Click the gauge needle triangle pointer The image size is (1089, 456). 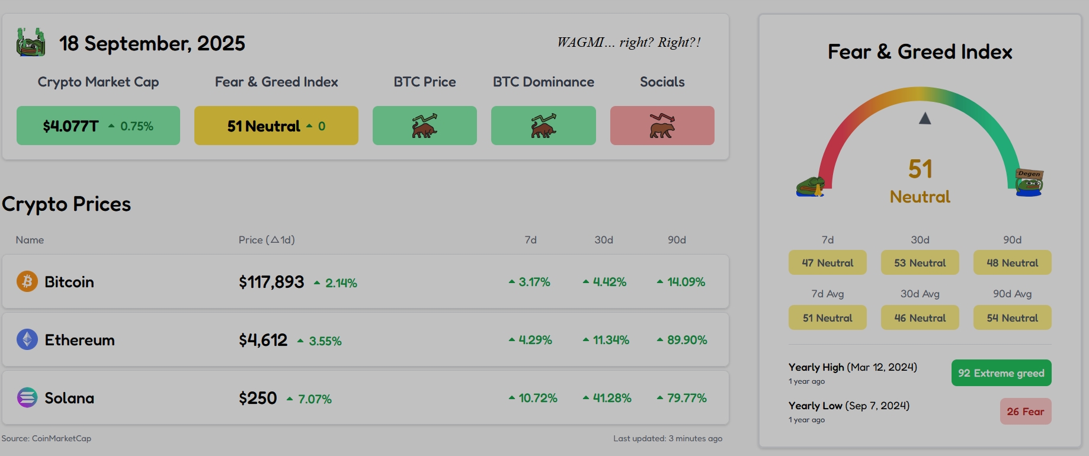[x=925, y=118]
